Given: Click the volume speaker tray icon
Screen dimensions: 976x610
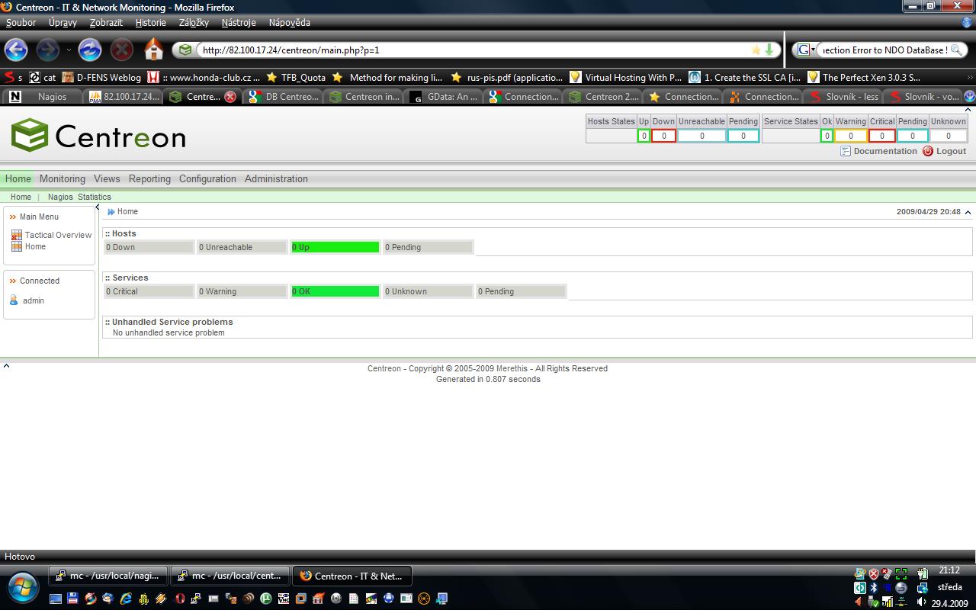Looking at the screenshot, I should (921, 602).
